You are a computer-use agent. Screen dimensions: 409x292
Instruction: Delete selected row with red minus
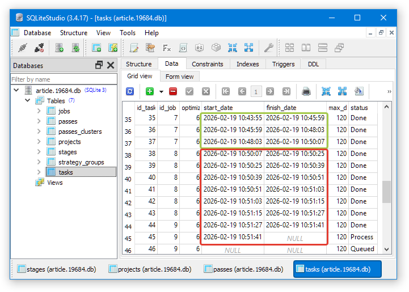pyautogui.click(x=173, y=91)
